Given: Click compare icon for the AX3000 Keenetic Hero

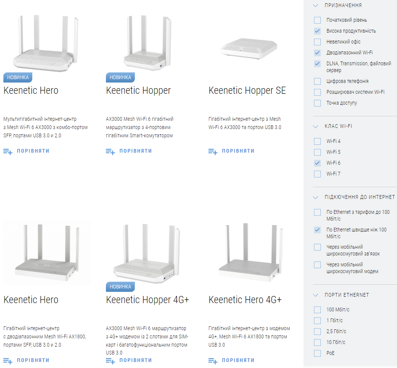Looking at the screenshot, I should coord(8,152).
